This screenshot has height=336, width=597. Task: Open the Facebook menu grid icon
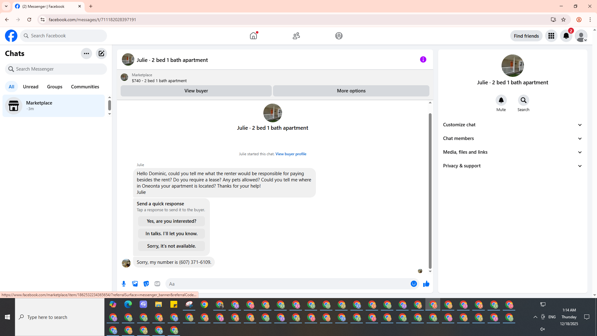tap(551, 36)
